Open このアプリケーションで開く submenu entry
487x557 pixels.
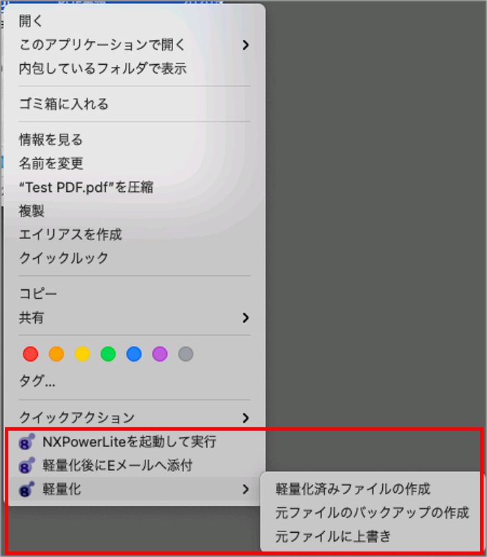tap(135, 45)
